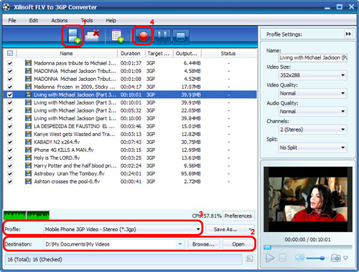Click the Add profile list icon
The height and width of the screenshot is (272, 359).
(x=117, y=37)
